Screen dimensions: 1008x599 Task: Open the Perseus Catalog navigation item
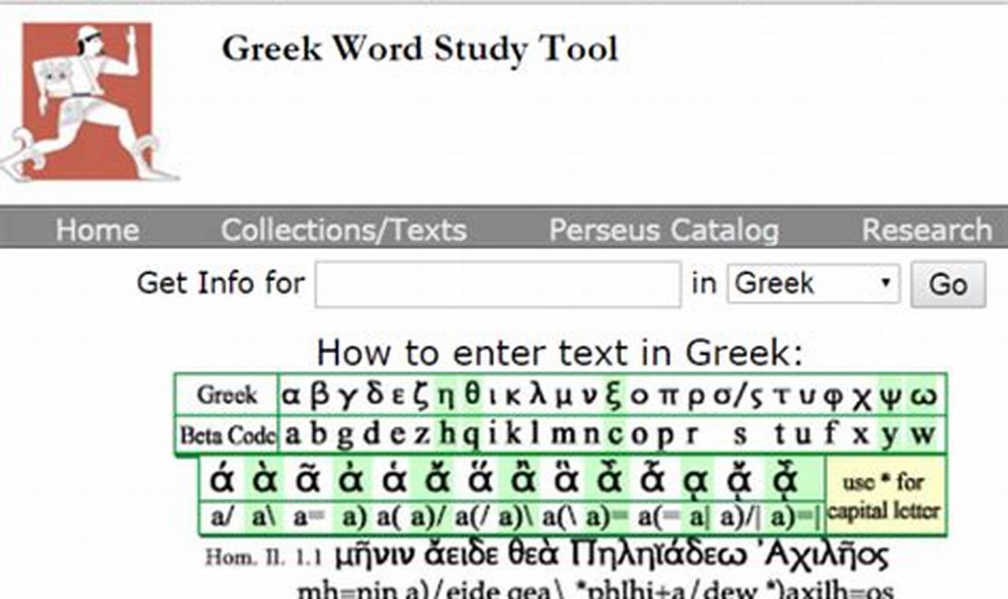pos(663,230)
